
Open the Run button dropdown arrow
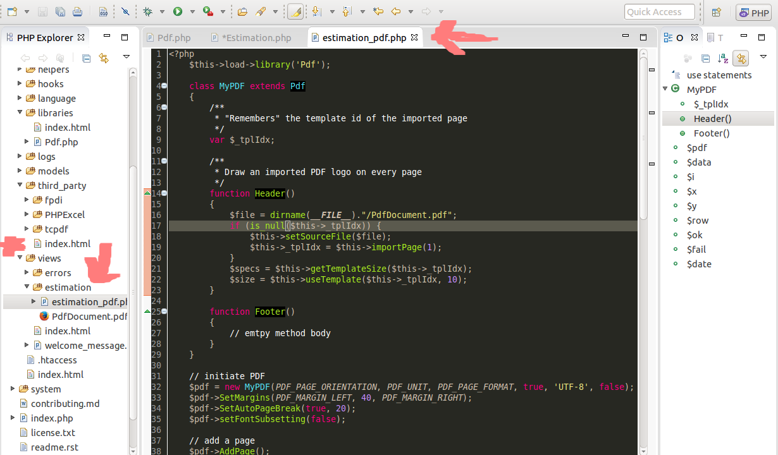point(193,11)
